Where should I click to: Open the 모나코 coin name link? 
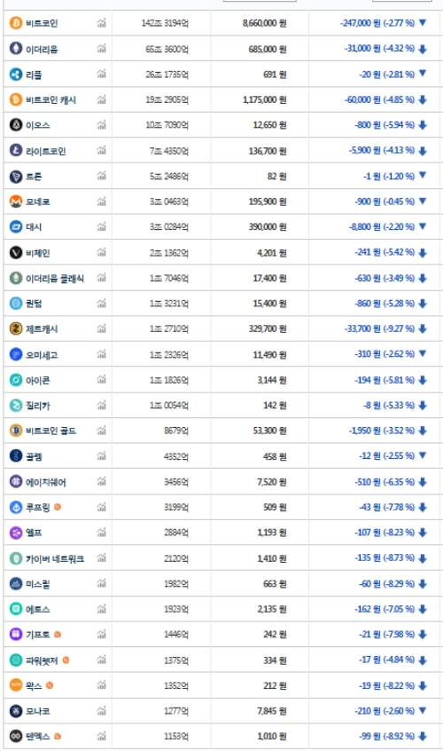click(38, 711)
